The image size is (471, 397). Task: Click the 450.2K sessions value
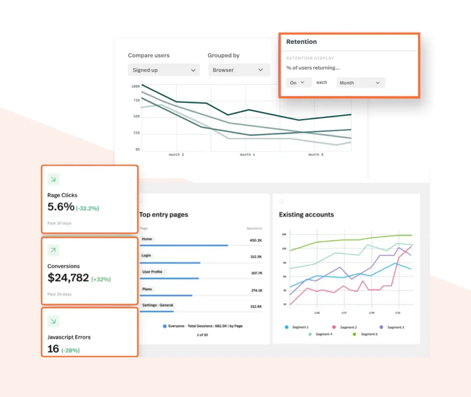pos(256,240)
